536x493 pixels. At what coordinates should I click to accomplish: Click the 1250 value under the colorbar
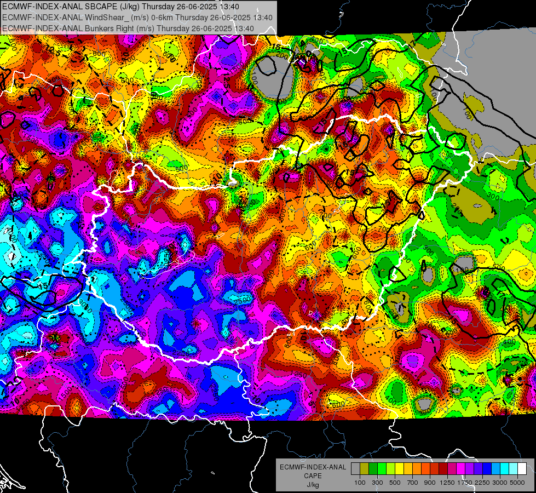tap(447, 483)
